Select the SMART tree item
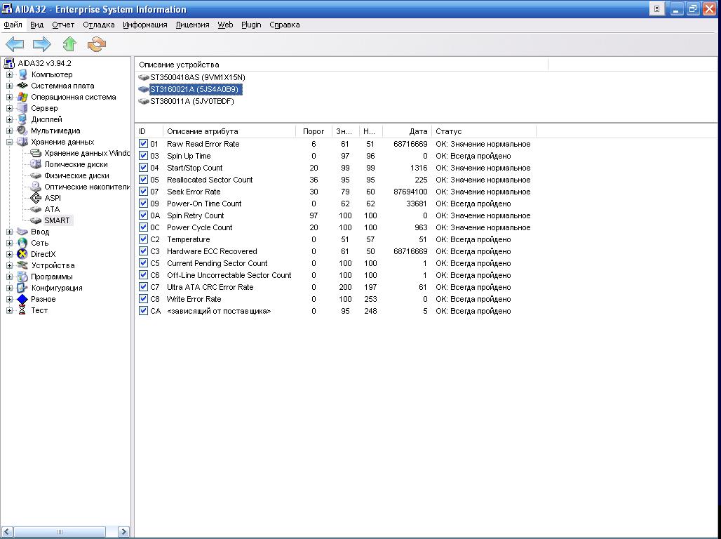This screenshot has width=721, height=539. point(57,220)
